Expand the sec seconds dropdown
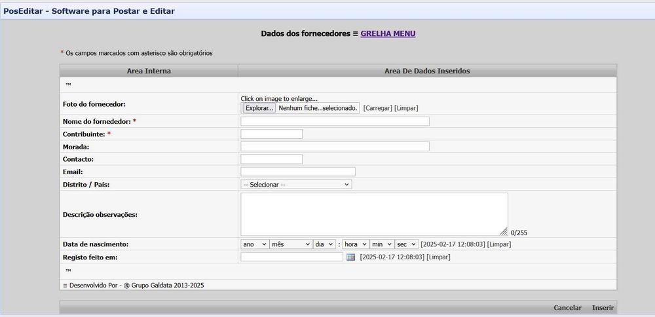 click(x=407, y=244)
